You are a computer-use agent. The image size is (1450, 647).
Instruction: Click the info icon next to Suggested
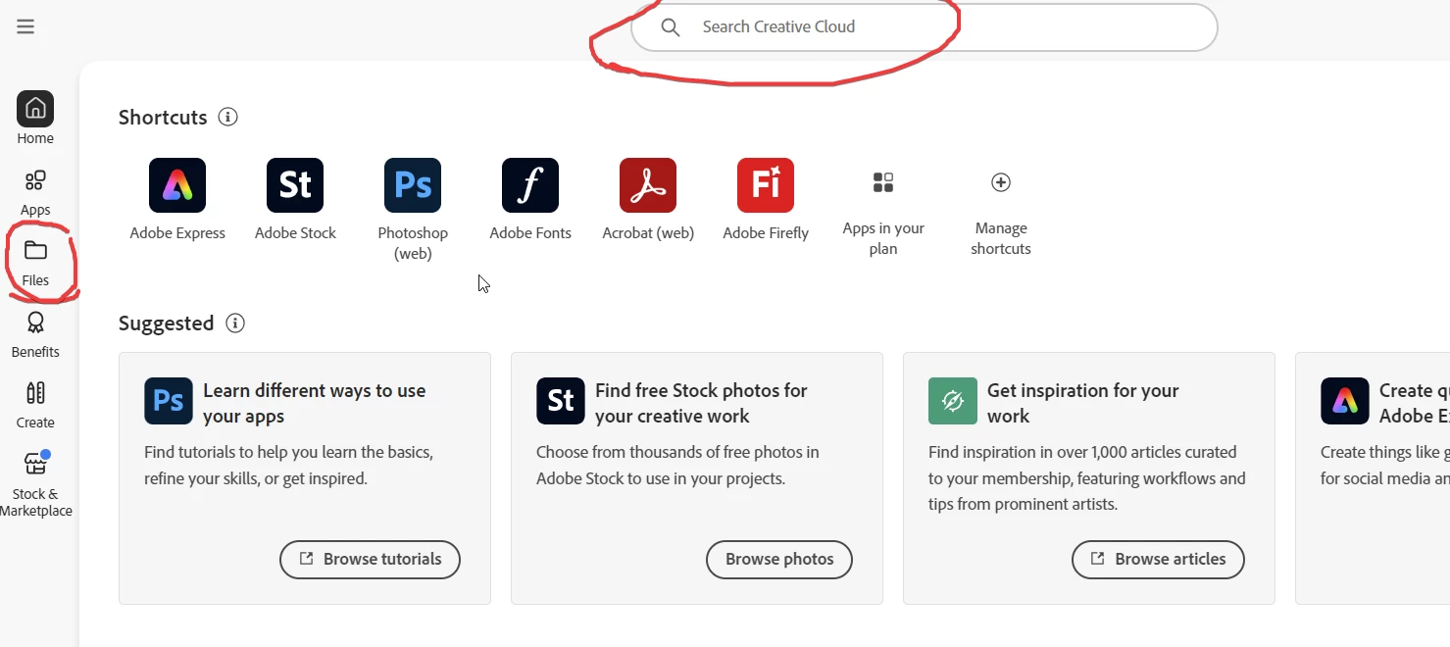tap(235, 323)
